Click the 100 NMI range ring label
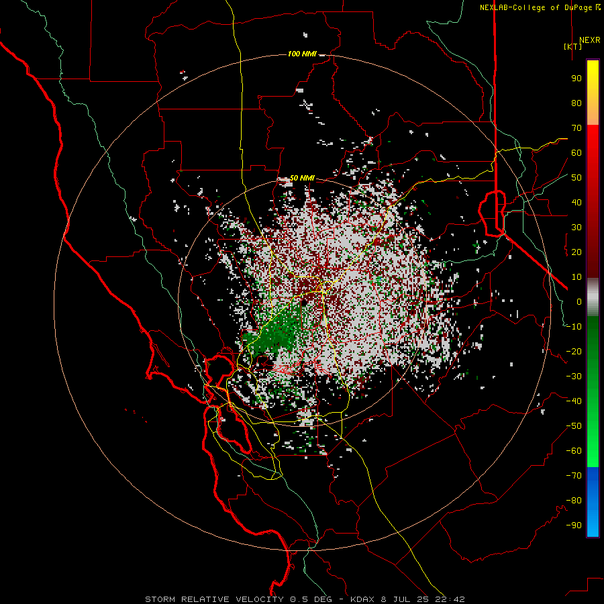This screenshot has width=604, height=604. [x=302, y=54]
